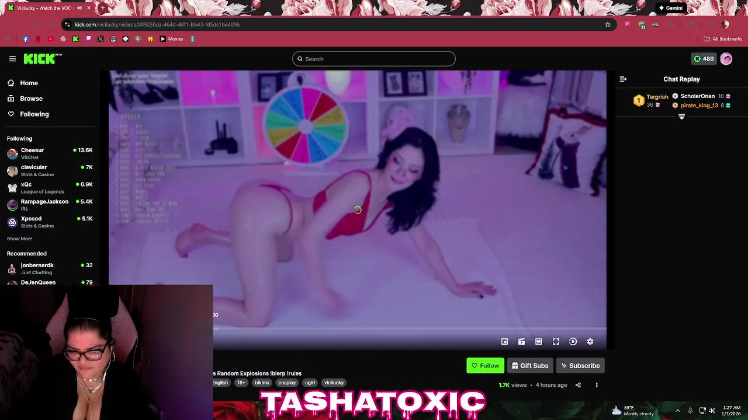Image resolution: width=748 pixels, height=420 pixels.
Task: Open X (Twitter) bookmark
Action: point(101,39)
